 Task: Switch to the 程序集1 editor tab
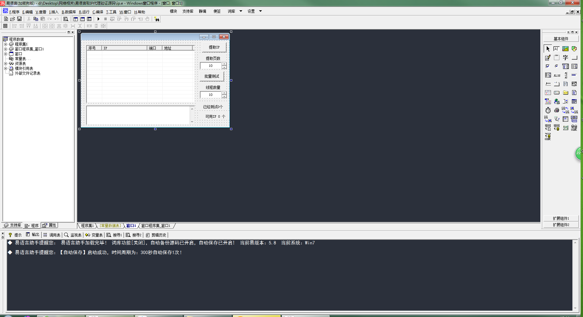pyautogui.click(x=87, y=226)
